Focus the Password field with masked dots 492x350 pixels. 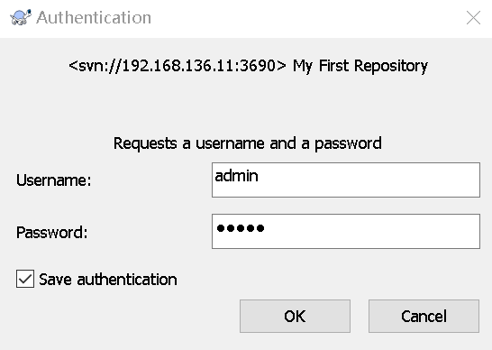pos(346,231)
